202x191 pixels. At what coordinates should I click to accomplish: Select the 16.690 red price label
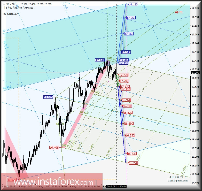coord(129,124)
